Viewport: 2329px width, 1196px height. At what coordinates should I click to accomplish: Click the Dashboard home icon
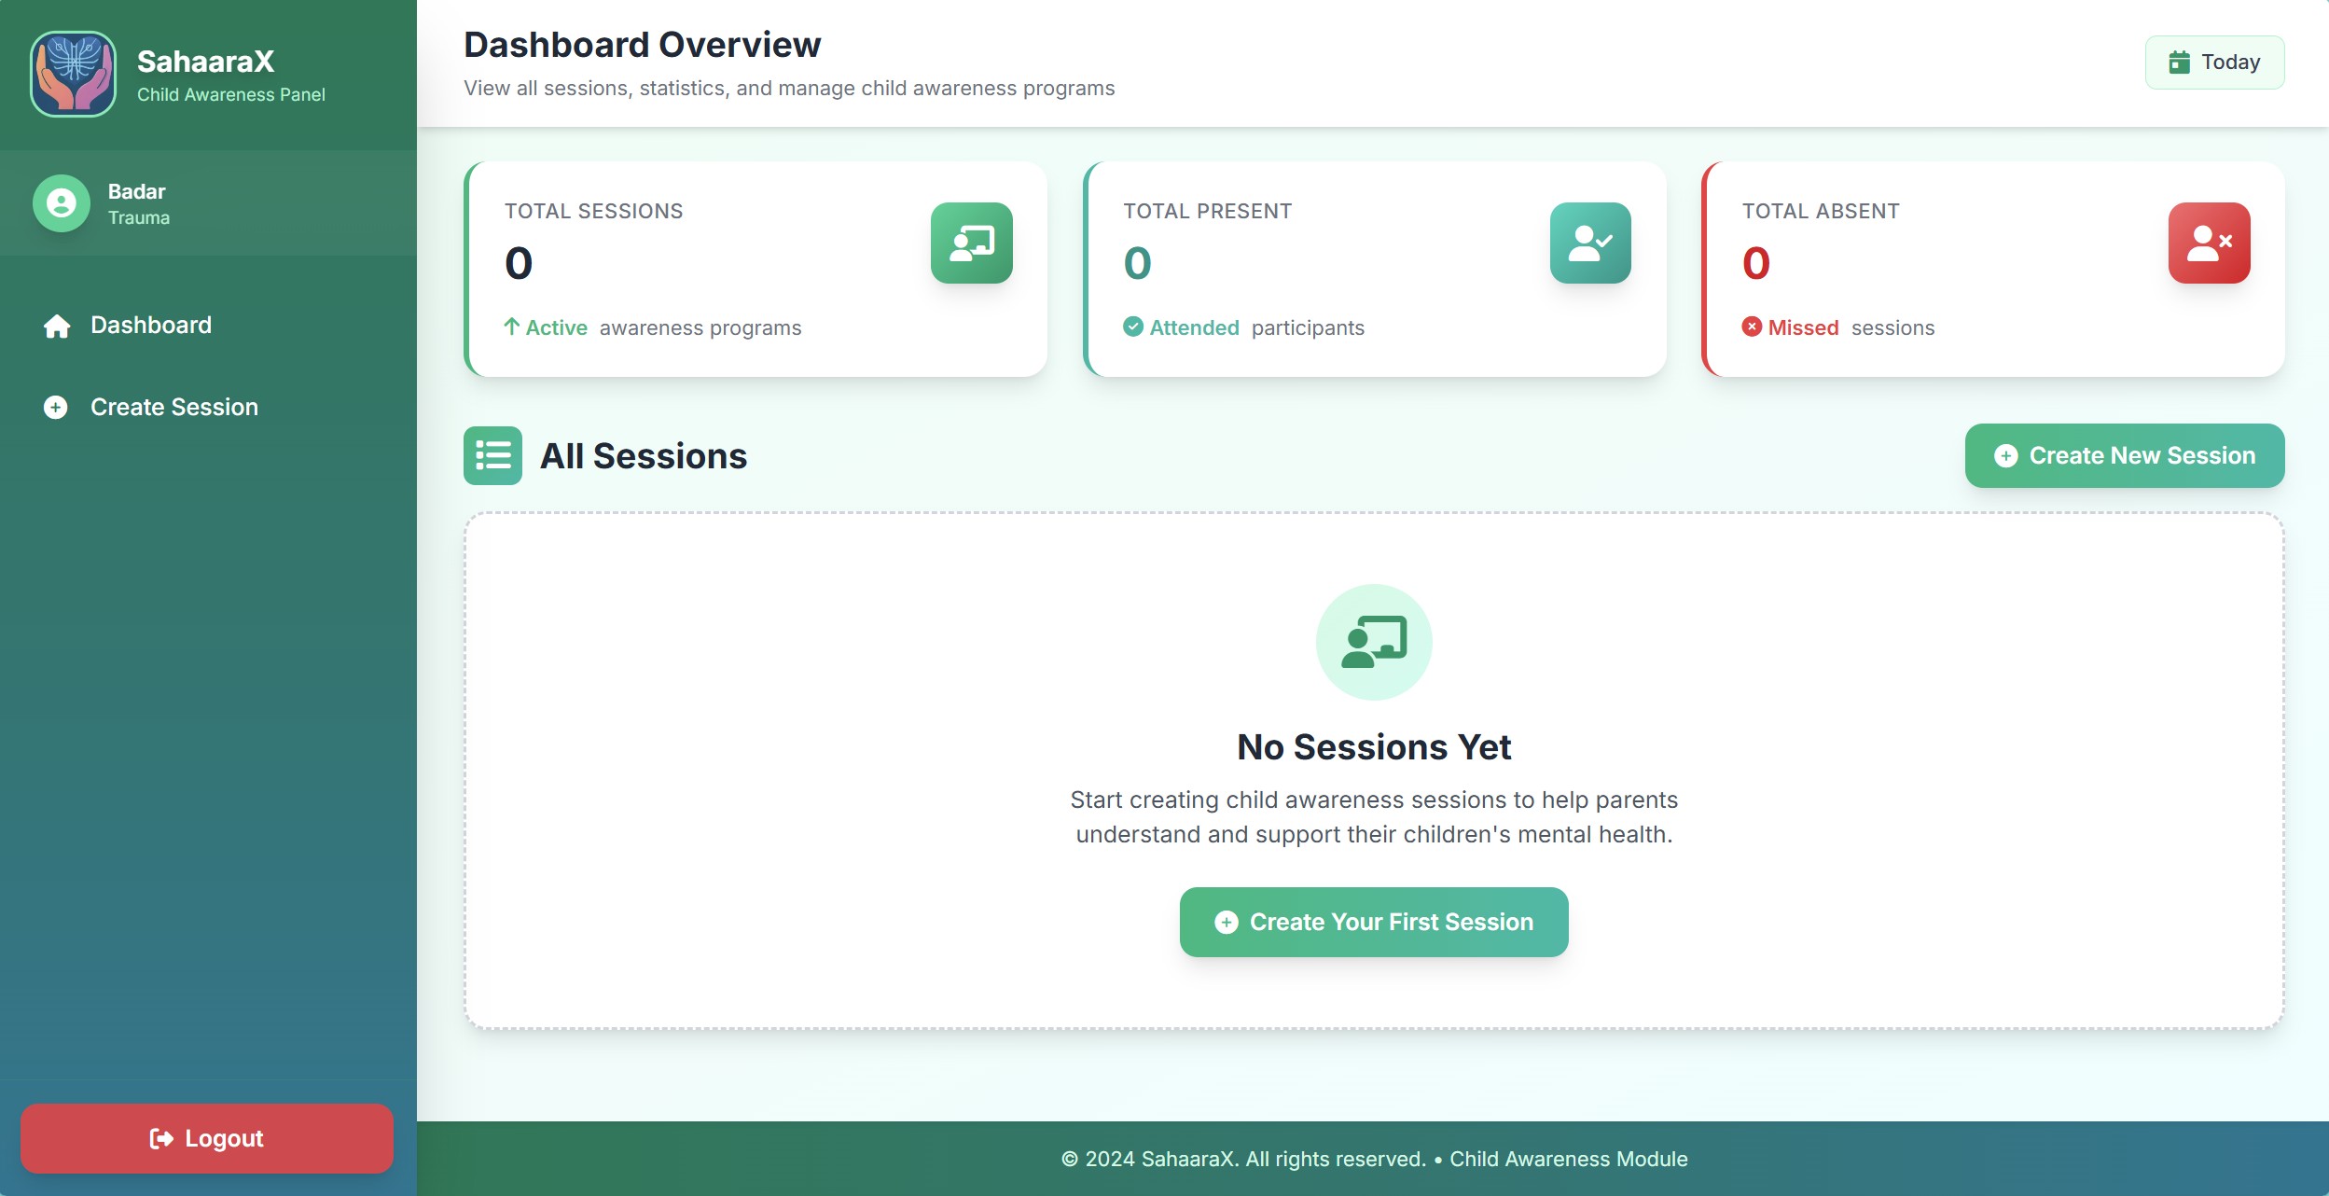(x=57, y=326)
